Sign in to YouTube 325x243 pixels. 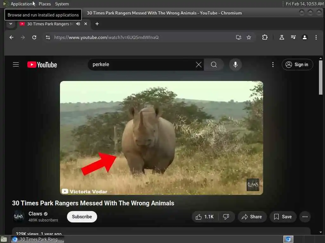(x=297, y=65)
